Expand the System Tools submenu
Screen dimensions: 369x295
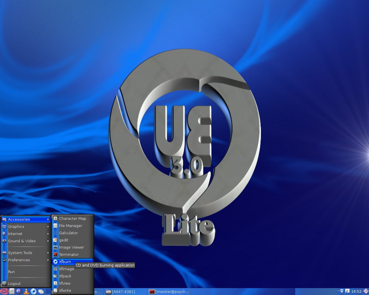(26, 253)
